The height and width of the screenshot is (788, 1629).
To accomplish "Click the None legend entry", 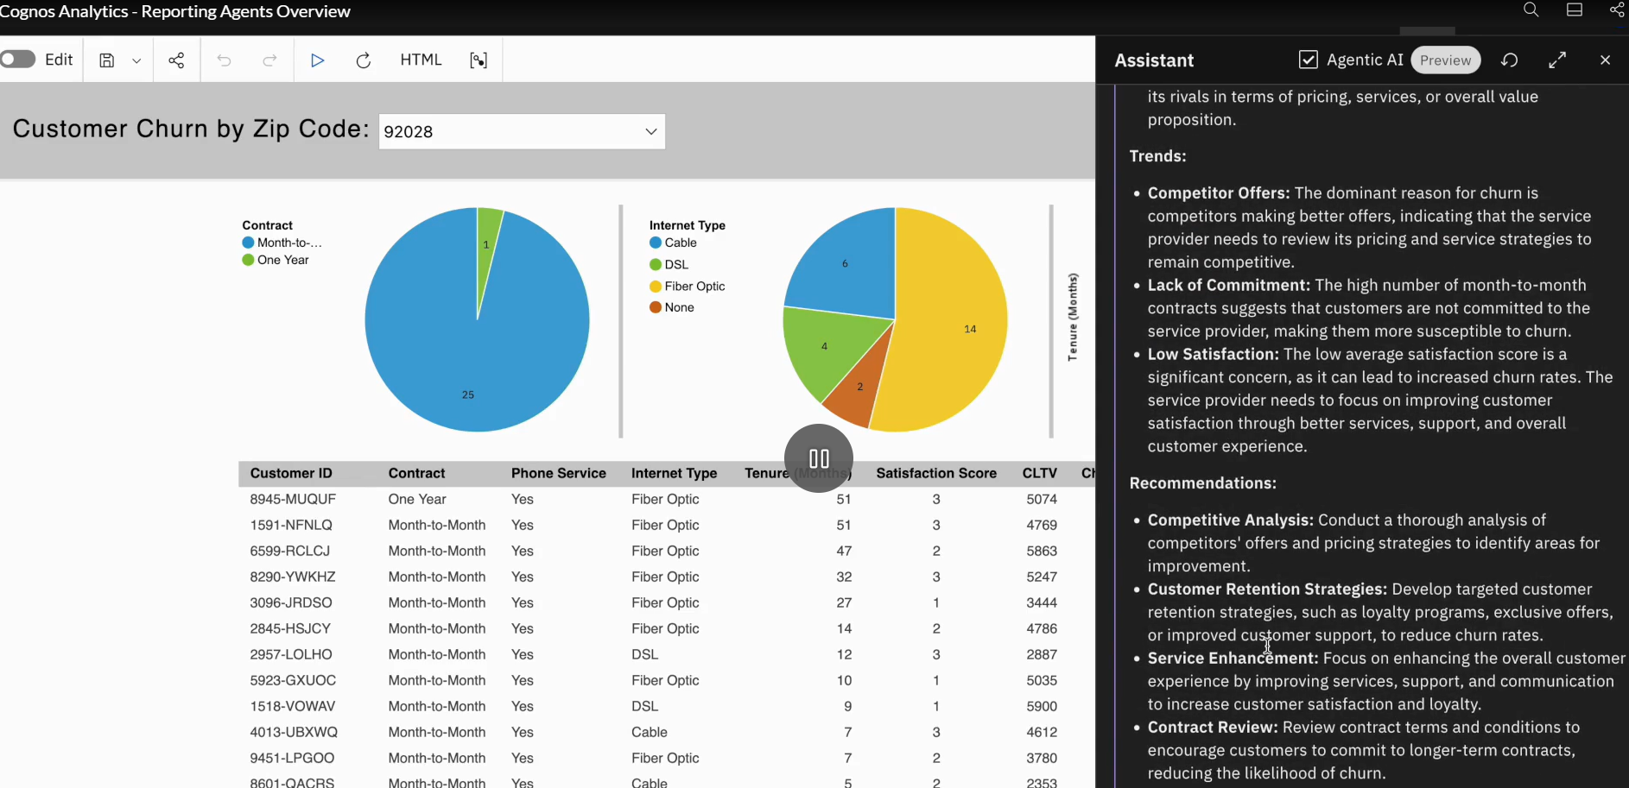I will pos(672,307).
